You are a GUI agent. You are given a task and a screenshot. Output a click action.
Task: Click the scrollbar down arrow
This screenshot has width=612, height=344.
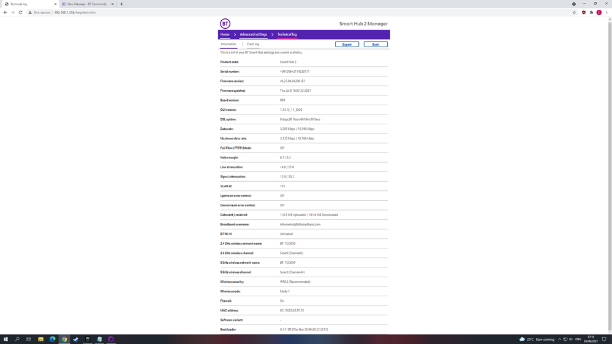coord(610,332)
